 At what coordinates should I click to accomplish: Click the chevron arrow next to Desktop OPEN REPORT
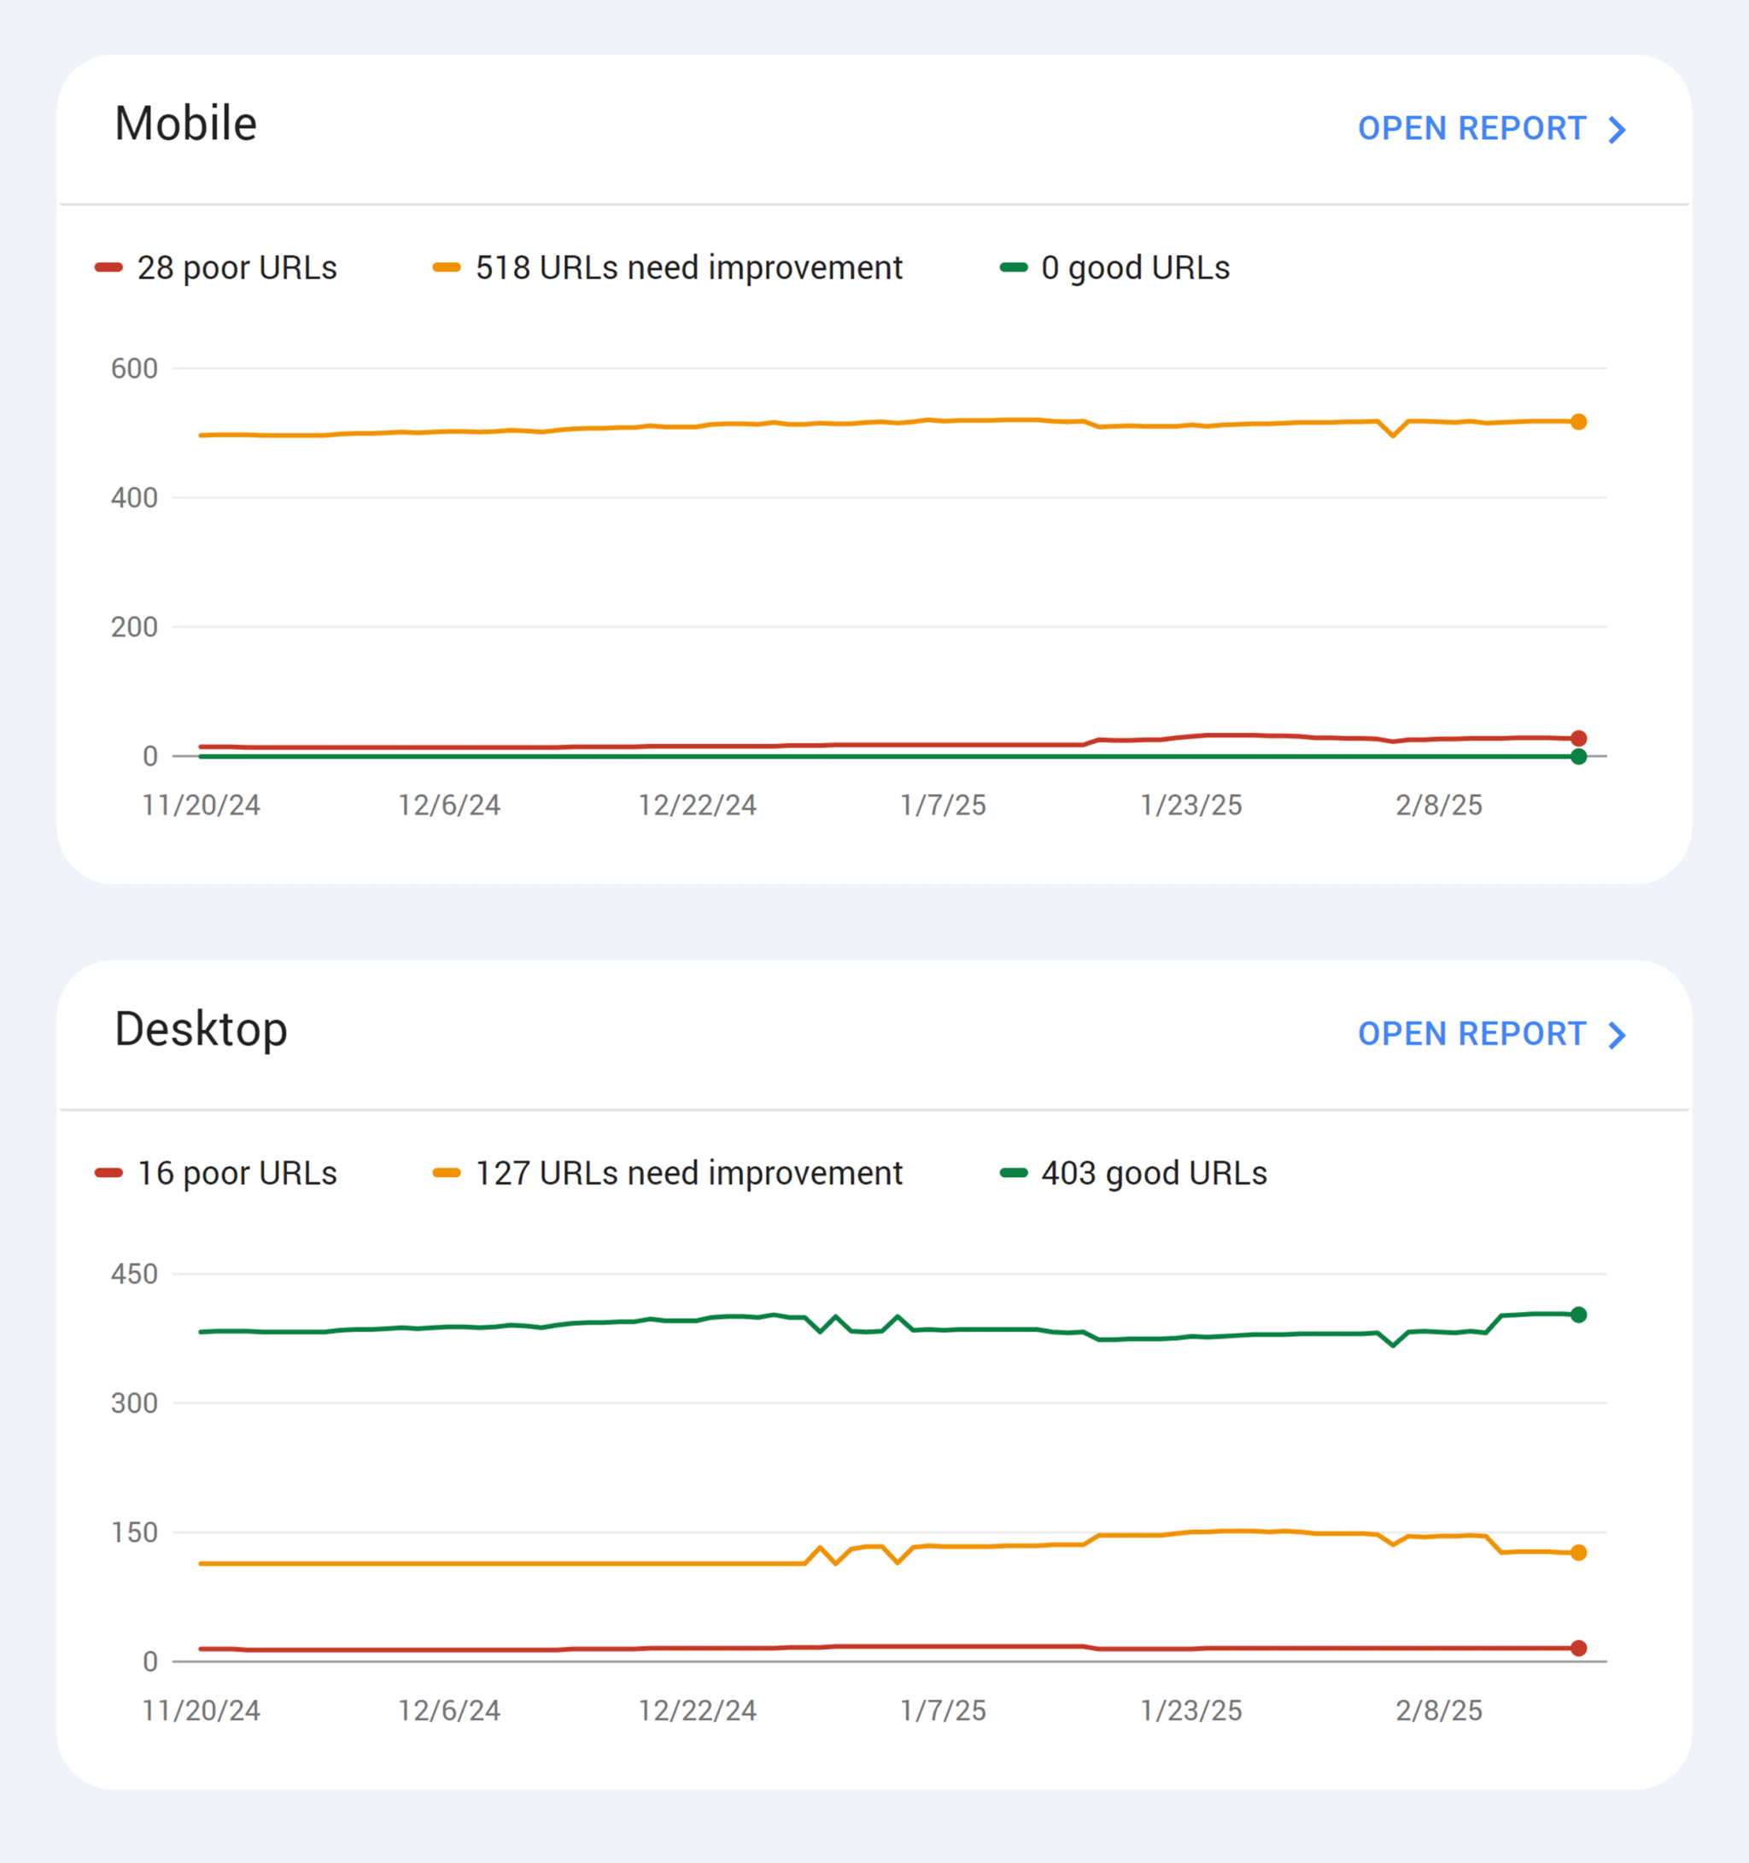click(x=1617, y=1034)
